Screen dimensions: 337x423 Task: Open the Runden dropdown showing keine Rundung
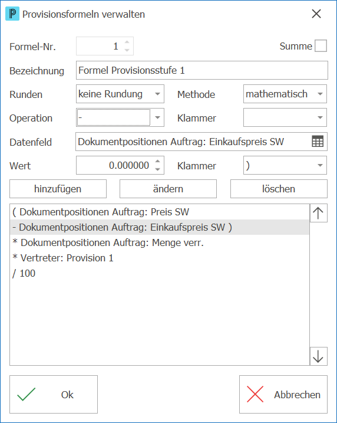[x=120, y=94]
